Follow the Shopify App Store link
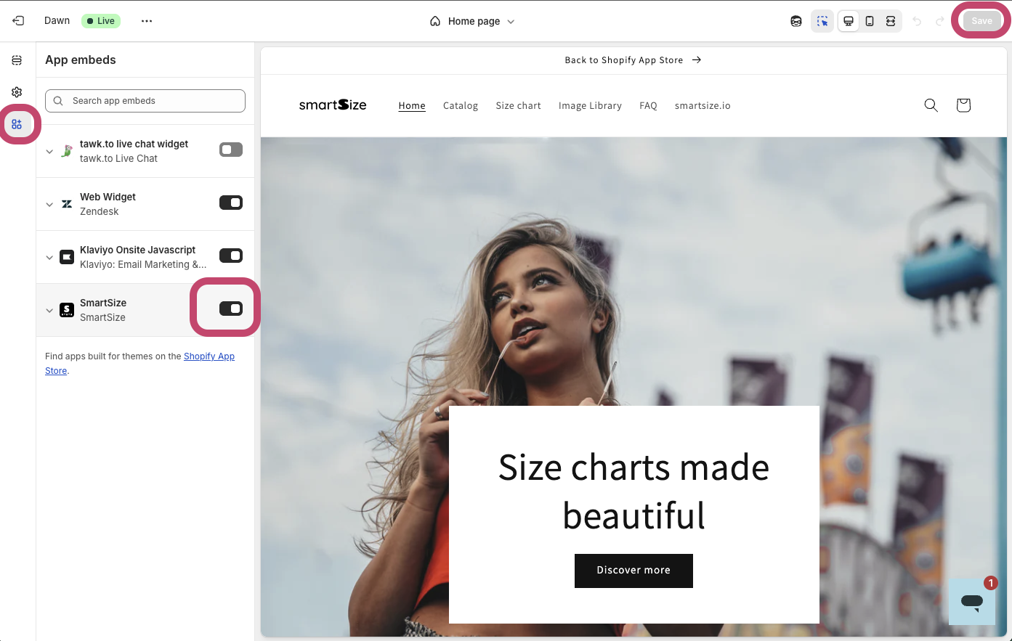 pyautogui.click(x=209, y=356)
